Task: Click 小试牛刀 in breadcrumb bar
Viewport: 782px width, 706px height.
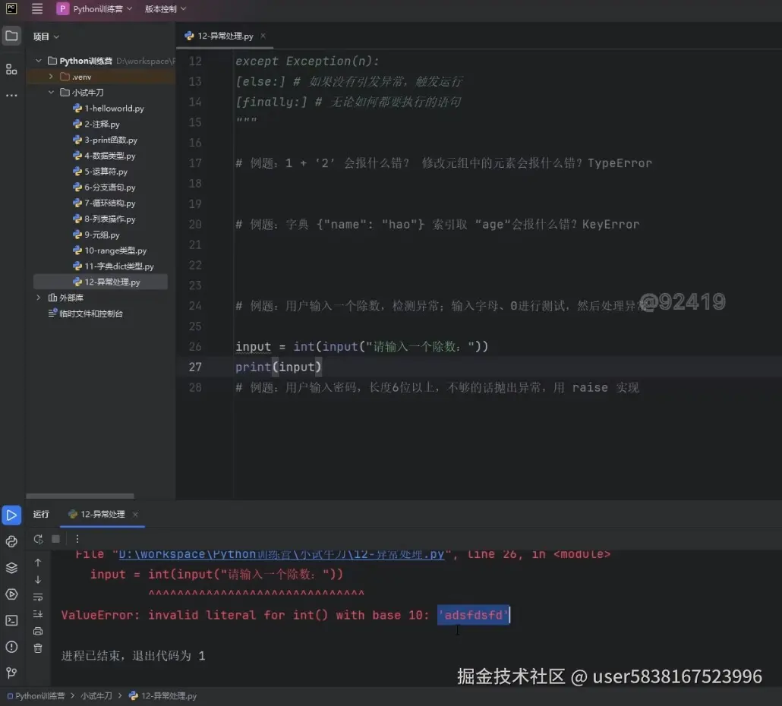Action: tap(96, 695)
